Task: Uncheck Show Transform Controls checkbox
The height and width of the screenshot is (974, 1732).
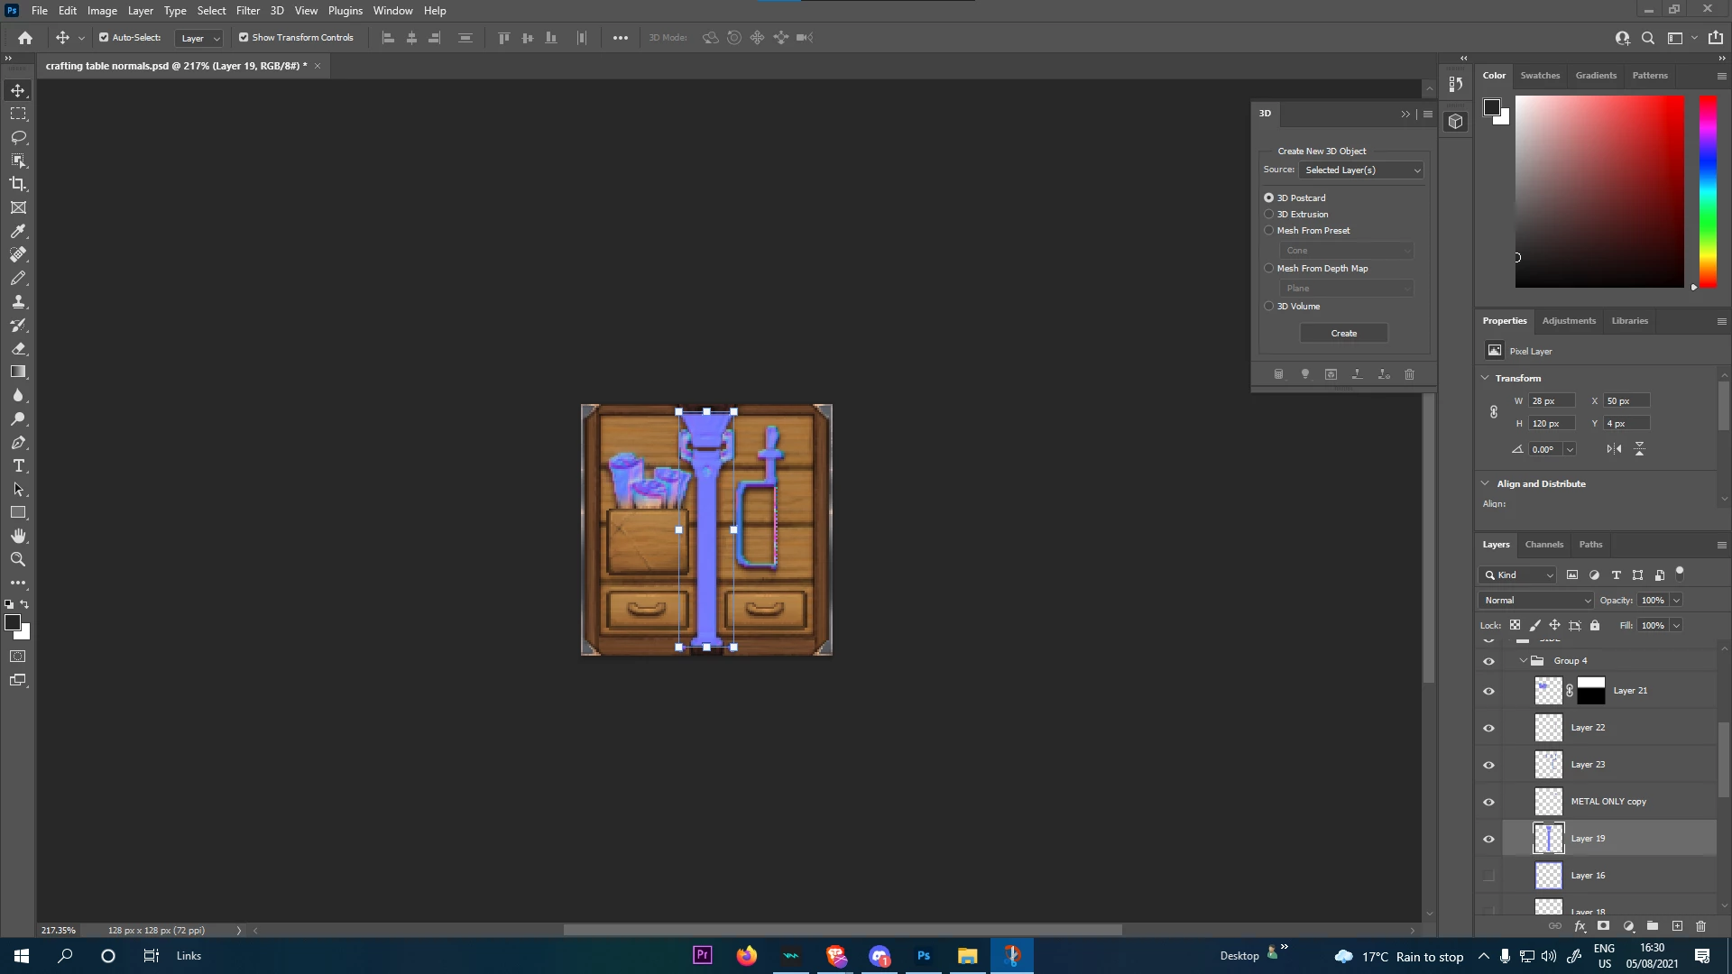Action: coord(244,38)
